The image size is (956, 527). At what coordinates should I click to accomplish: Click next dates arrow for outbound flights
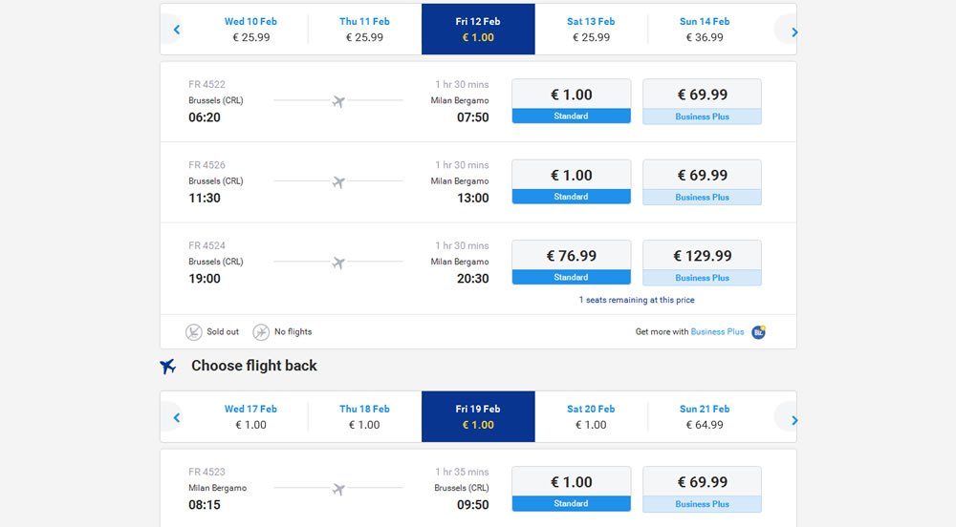(793, 32)
